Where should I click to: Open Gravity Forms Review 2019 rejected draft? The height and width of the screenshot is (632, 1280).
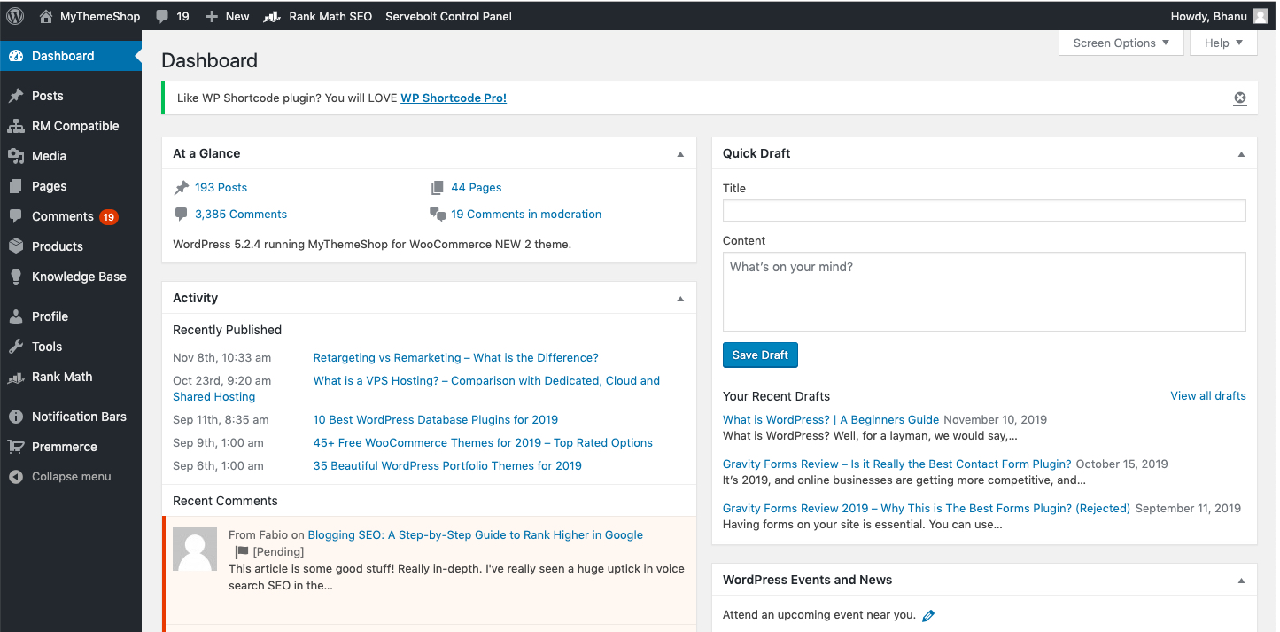[927, 509]
